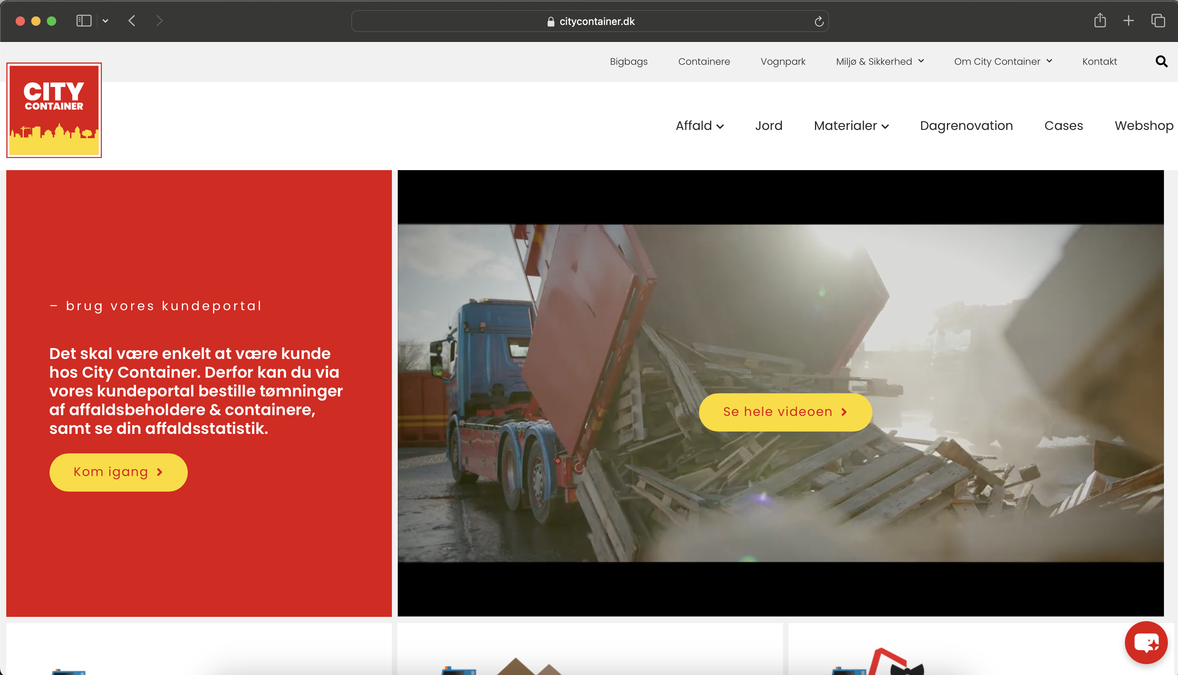Screen dimensions: 1178x675
Task: Open Vognpark in top menu
Action: point(783,61)
